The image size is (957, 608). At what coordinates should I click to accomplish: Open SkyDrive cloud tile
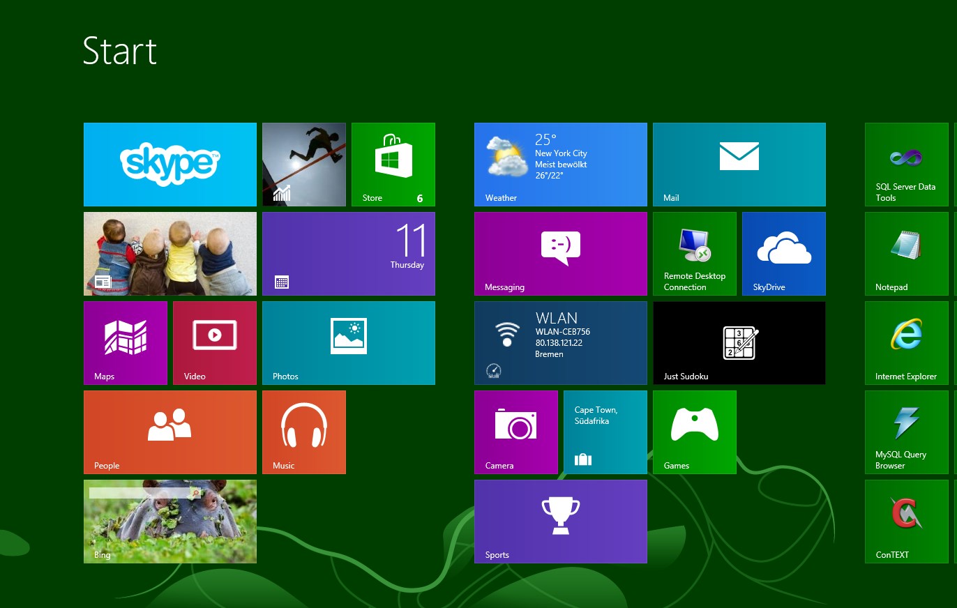click(x=783, y=254)
